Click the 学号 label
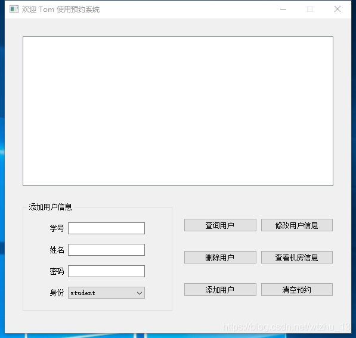This screenshot has width=356, height=338. 57,228
